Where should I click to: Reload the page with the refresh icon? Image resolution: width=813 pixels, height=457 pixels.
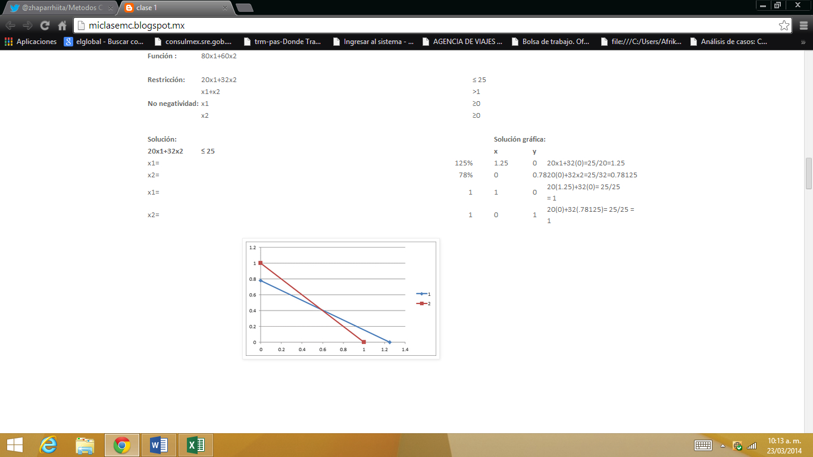click(45, 26)
